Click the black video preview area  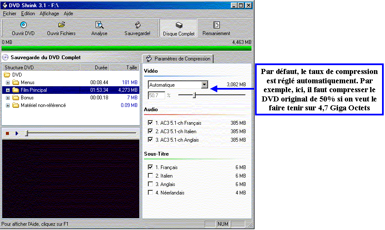pyautogui.click(x=71, y=179)
